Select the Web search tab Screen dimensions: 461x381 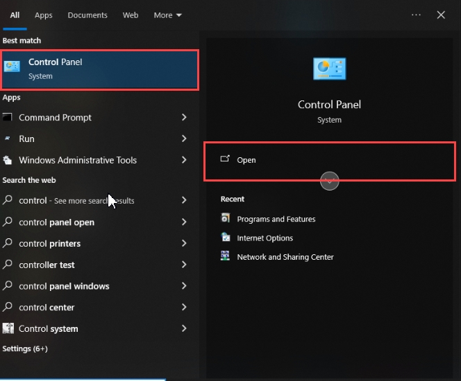131,15
